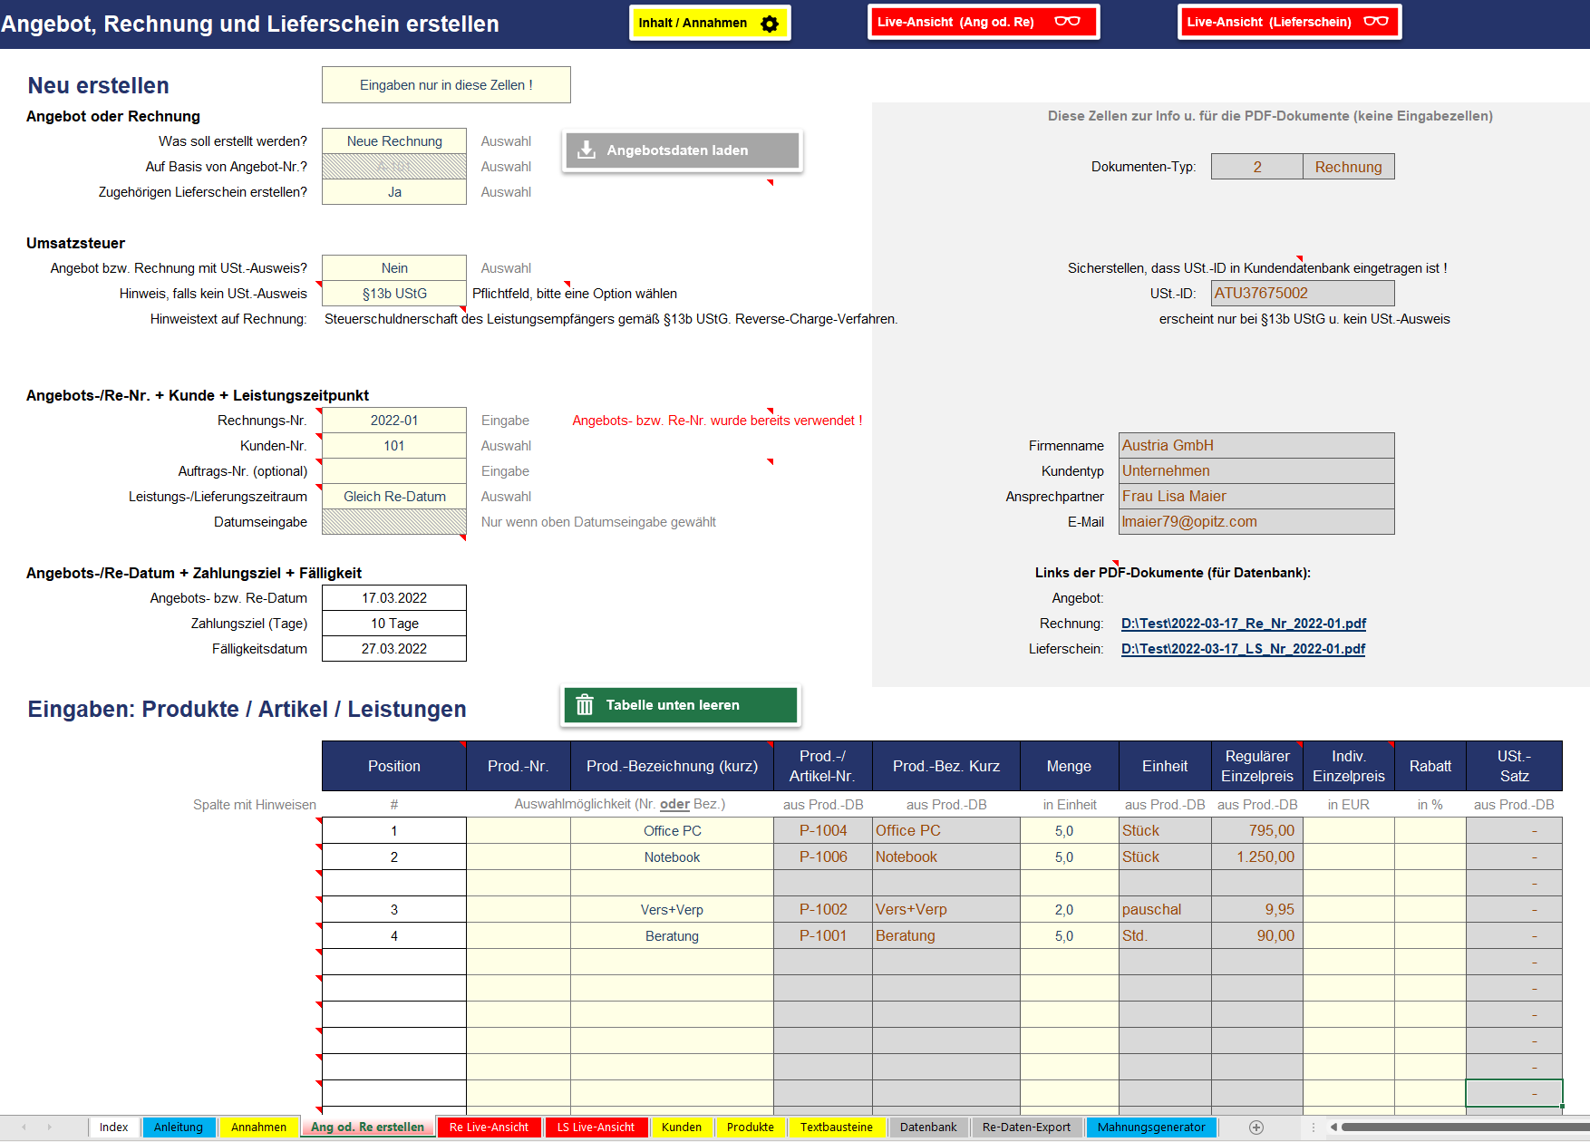Viewport: 1590px width, 1142px height.
Task: Open the Lieferschein erstellen 'Ja' selection cell
Action: pos(394,192)
